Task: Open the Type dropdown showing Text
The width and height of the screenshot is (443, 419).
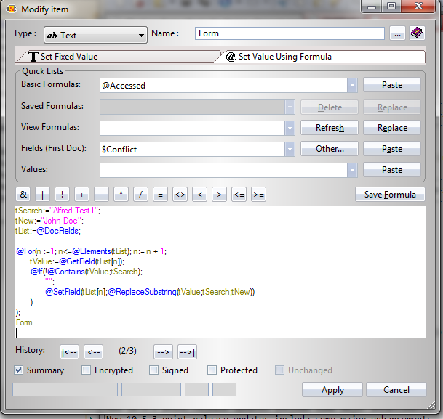Action: [95, 35]
